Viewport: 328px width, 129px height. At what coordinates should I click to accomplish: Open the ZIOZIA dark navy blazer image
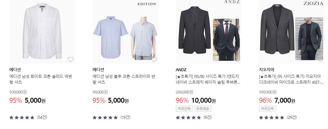tap(292, 32)
